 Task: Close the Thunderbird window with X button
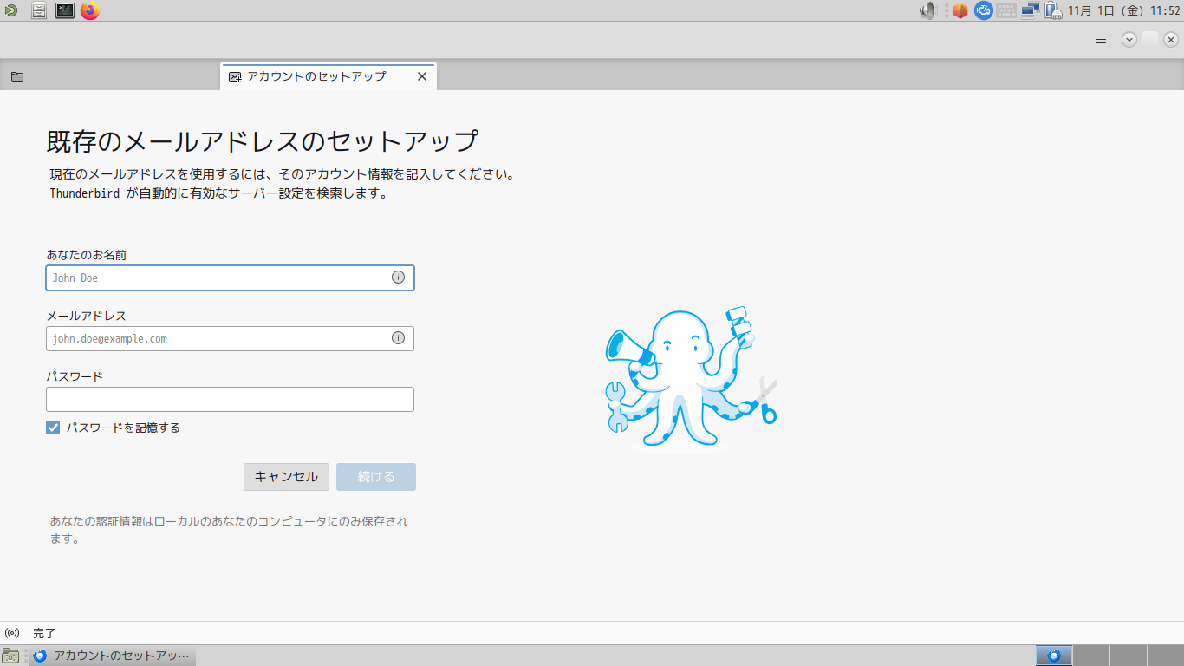point(1170,39)
